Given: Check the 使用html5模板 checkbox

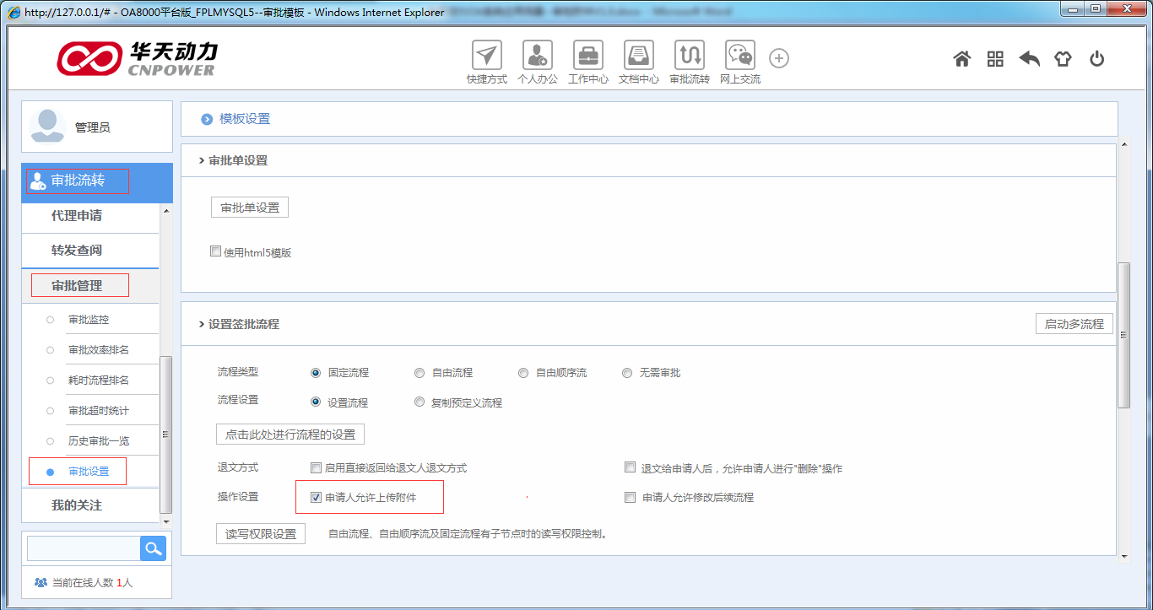Looking at the screenshot, I should coord(215,251).
